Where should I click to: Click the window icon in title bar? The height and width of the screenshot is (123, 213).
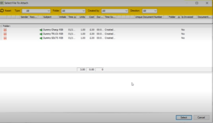[x=2, y=3]
